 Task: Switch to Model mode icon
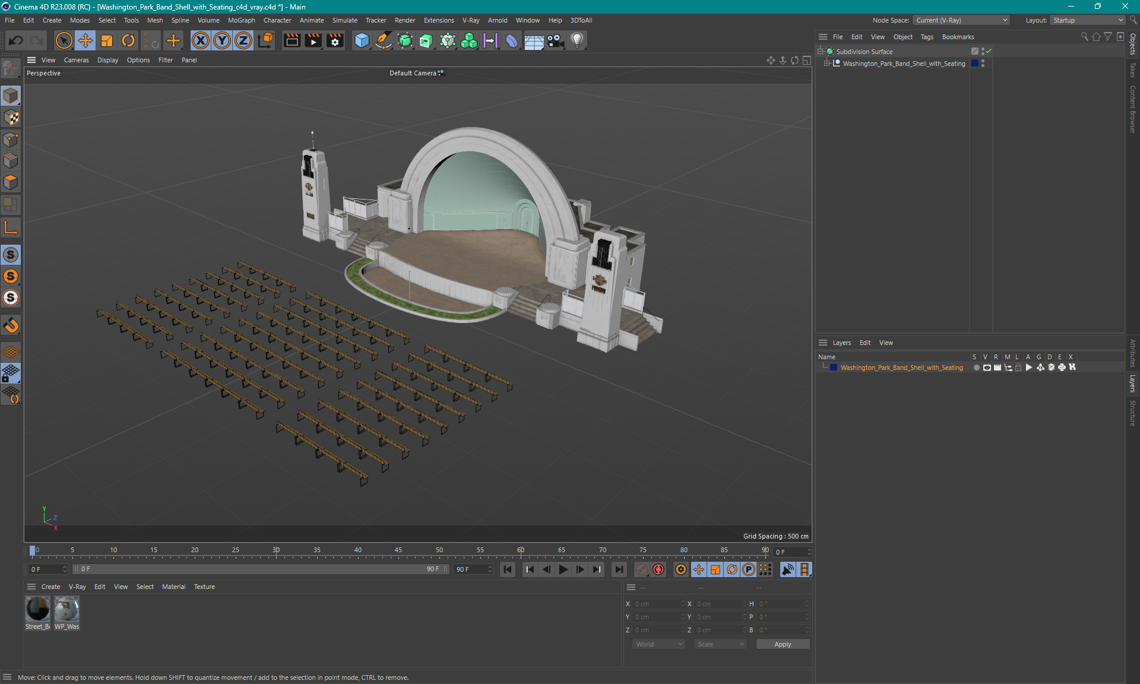click(x=11, y=96)
